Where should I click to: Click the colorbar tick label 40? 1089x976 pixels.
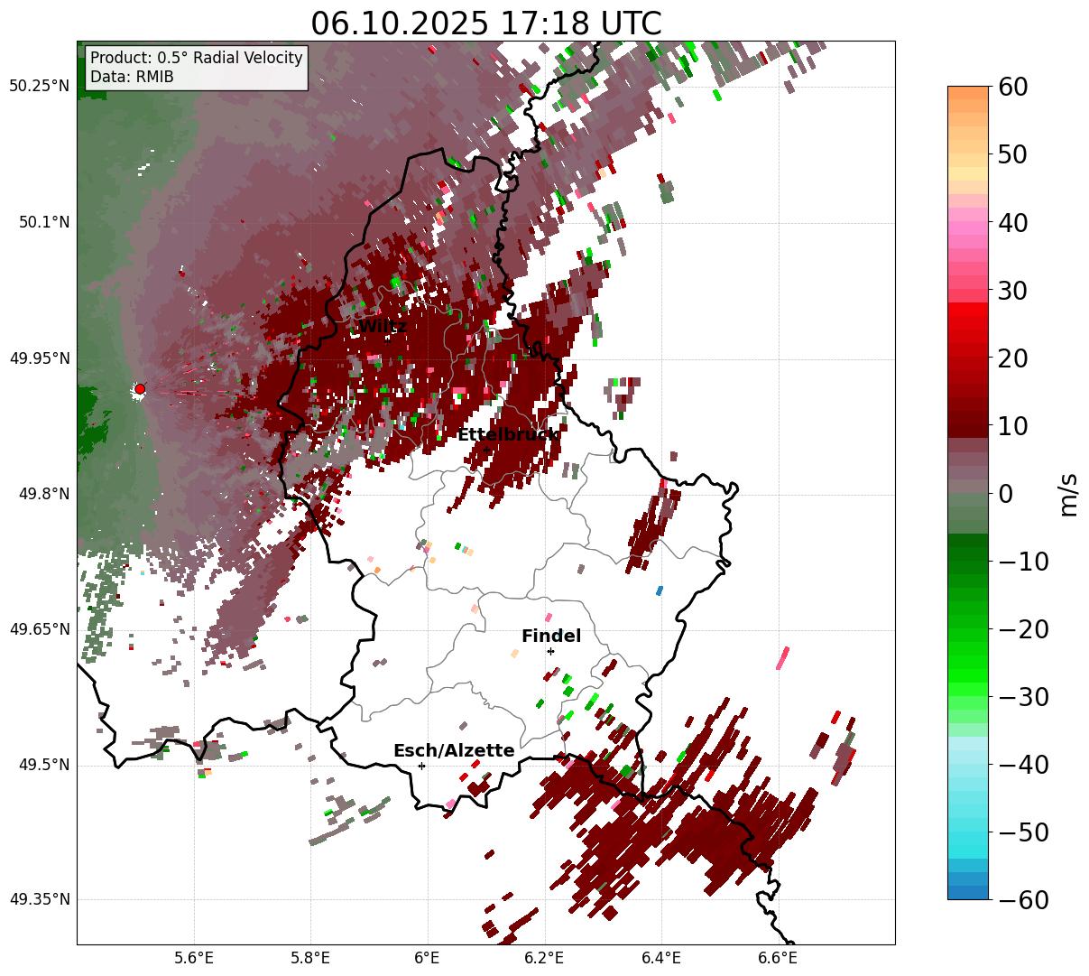tap(1012, 222)
